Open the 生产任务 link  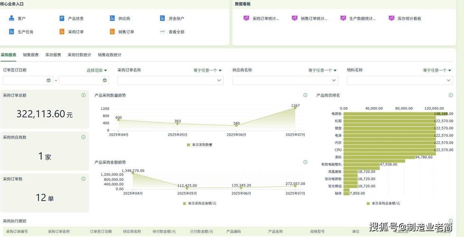tap(26, 32)
